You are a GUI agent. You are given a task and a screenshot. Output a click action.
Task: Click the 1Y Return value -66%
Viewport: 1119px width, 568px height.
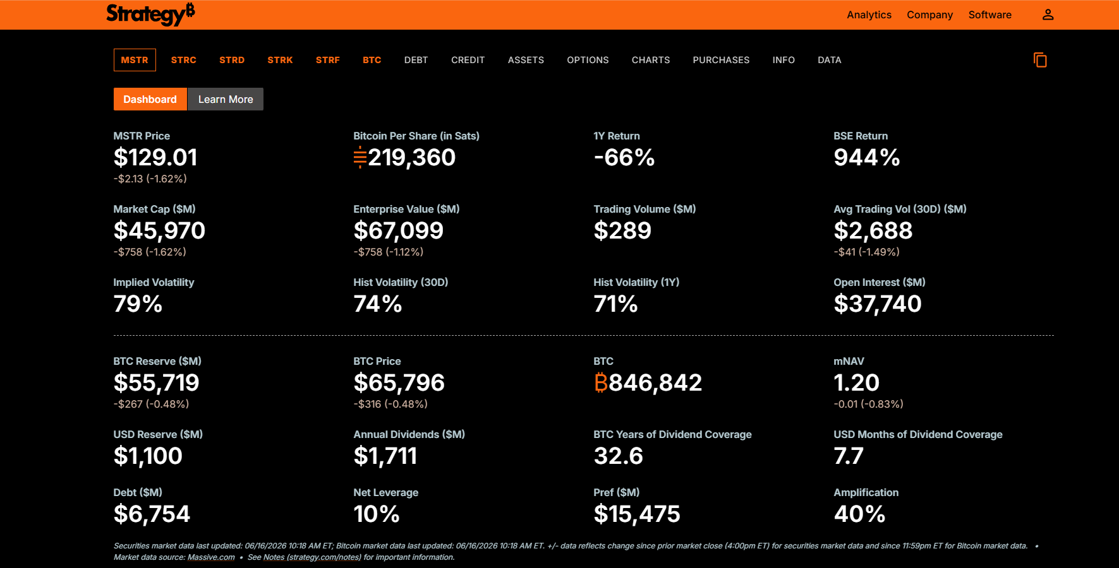coord(624,157)
